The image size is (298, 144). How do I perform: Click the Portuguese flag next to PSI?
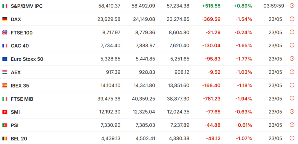tap(5, 125)
